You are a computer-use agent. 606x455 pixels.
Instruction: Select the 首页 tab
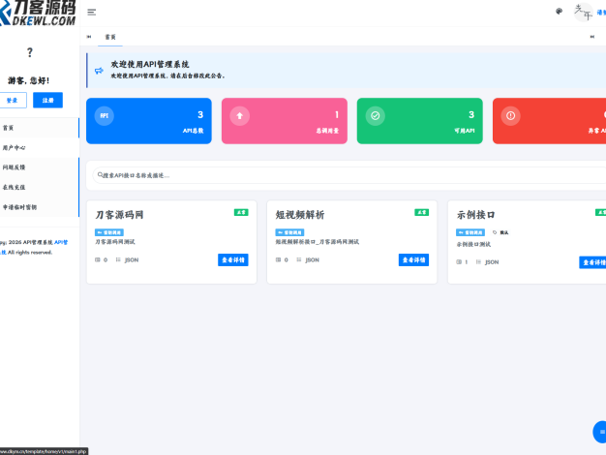point(110,37)
